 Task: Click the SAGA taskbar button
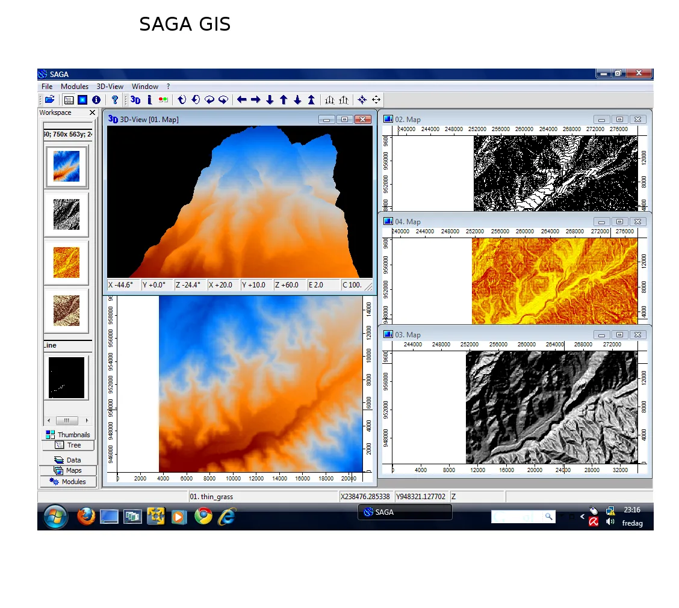coord(405,512)
